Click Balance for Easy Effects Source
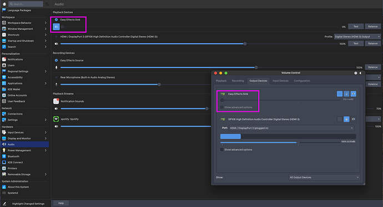Viewport: 383px width, 207px height. tap(373, 67)
